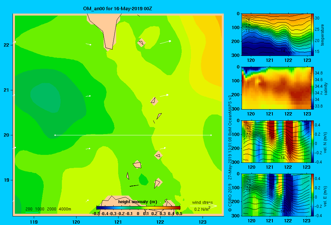Click the 200 depth contour legend value

pyautogui.click(x=29, y=209)
